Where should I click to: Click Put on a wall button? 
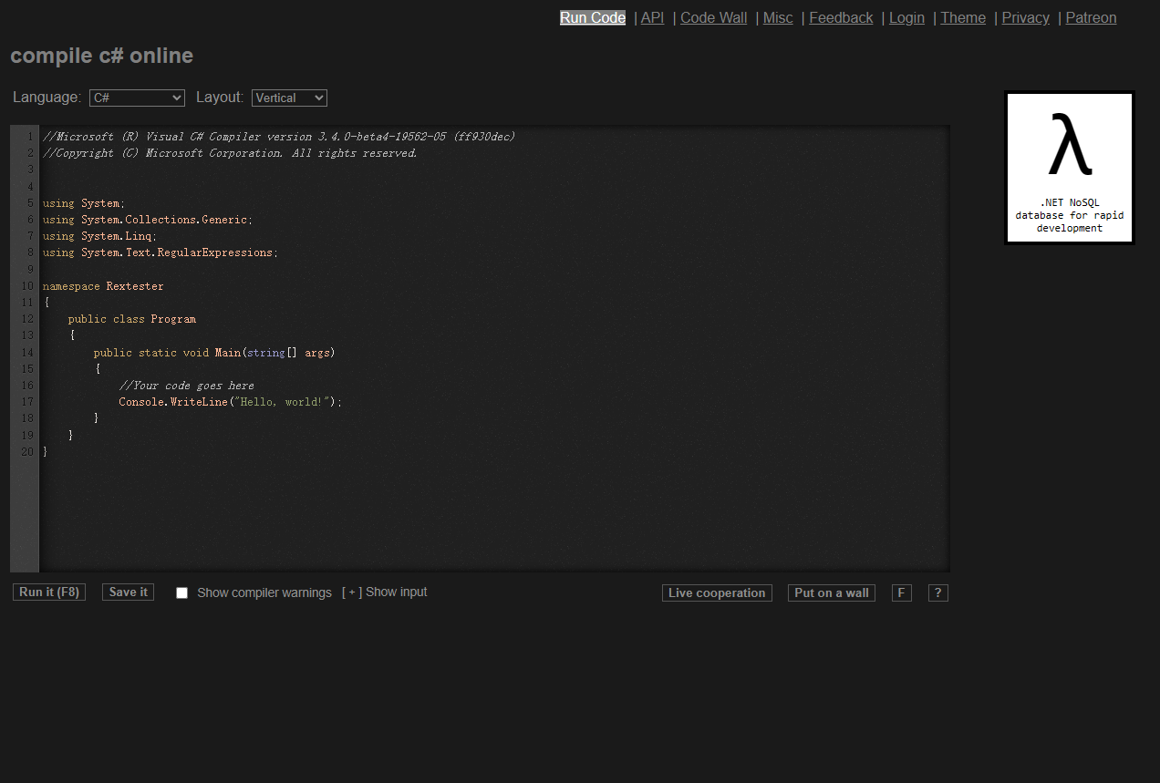click(x=831, y=593)
